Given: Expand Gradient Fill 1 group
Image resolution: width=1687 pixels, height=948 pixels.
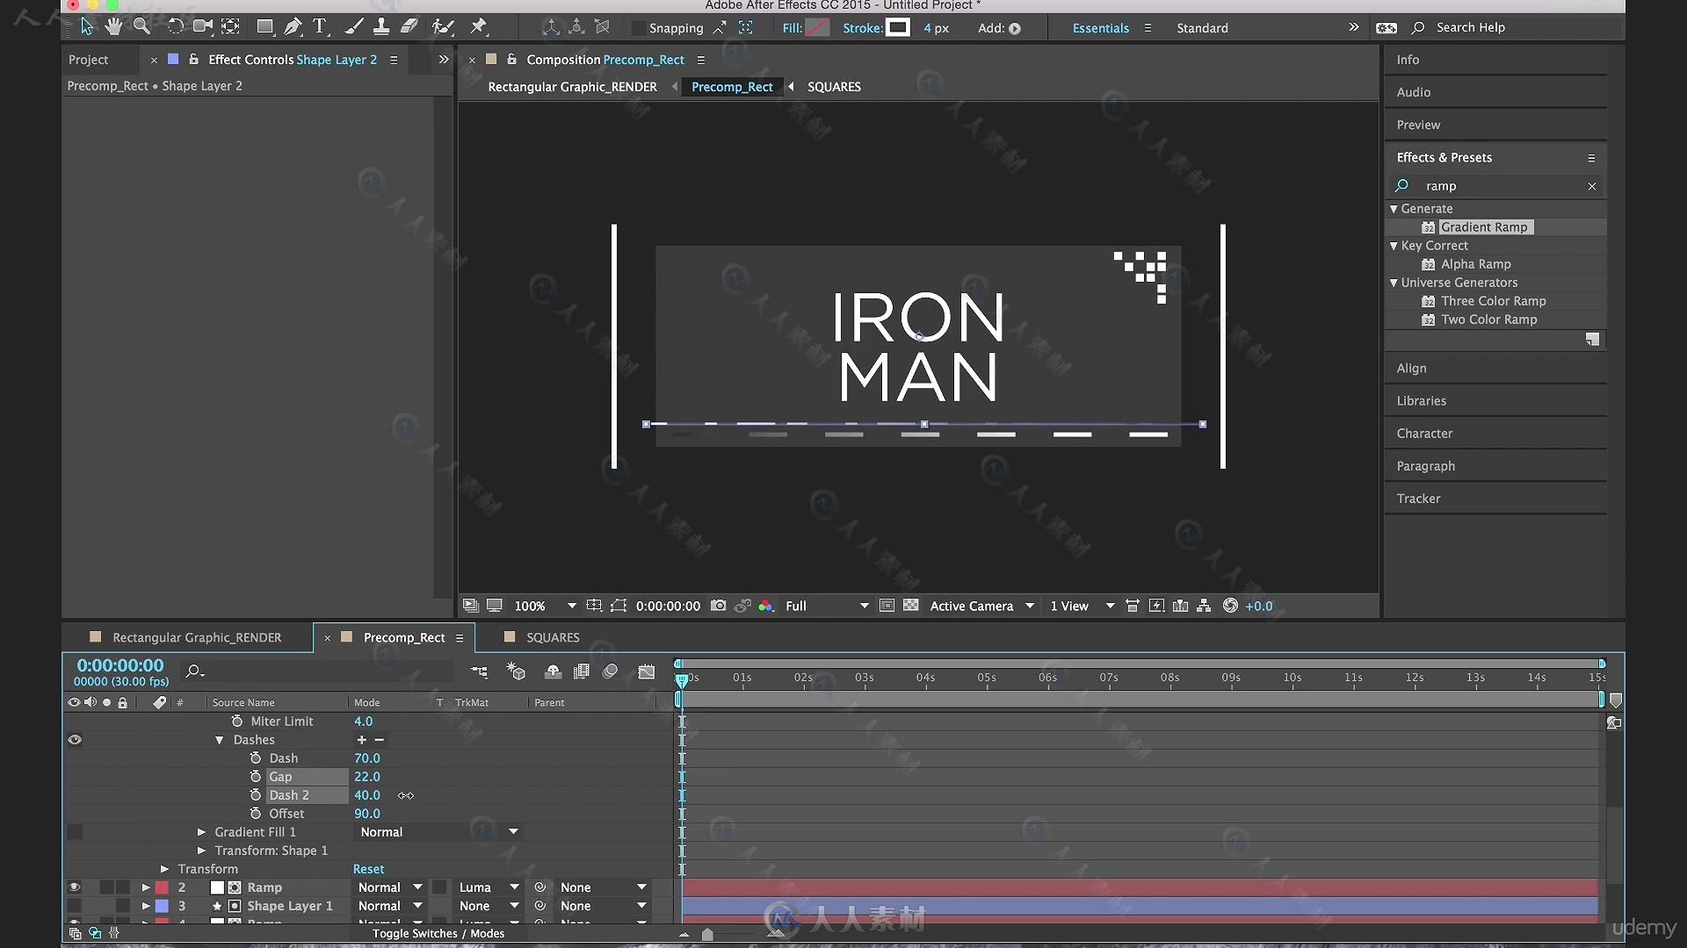Looking at the screenshot, I should click(201, 832).
